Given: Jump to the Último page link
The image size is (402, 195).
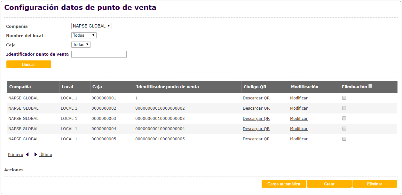Looking at the screenshot, I should [x=45, y=155].
